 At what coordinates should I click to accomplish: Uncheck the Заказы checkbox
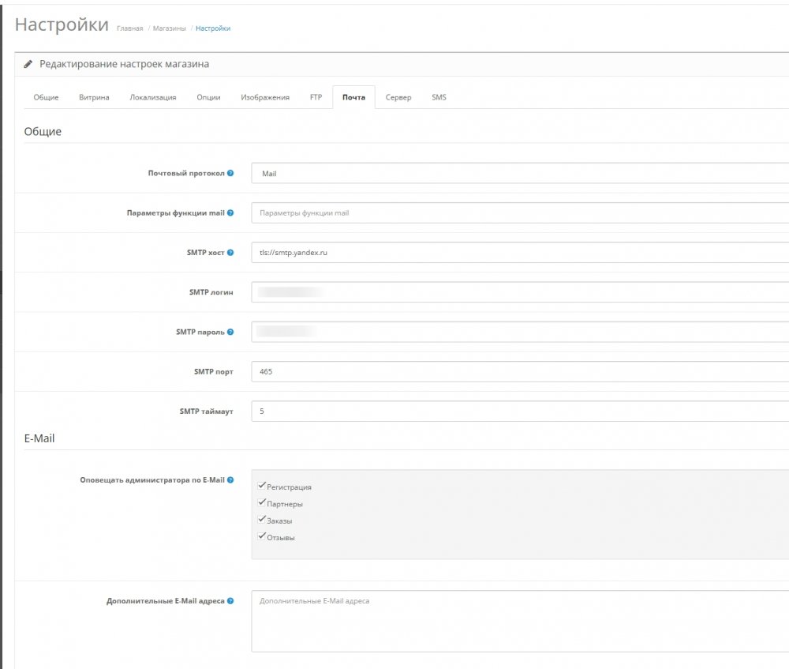point(262,520)
